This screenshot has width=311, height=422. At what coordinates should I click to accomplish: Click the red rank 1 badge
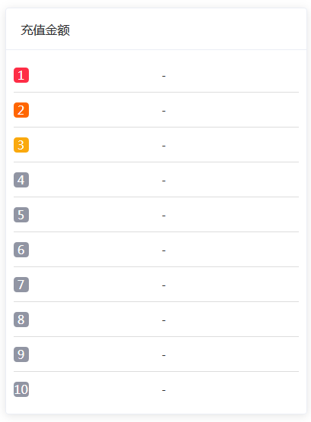click(21, 75)
